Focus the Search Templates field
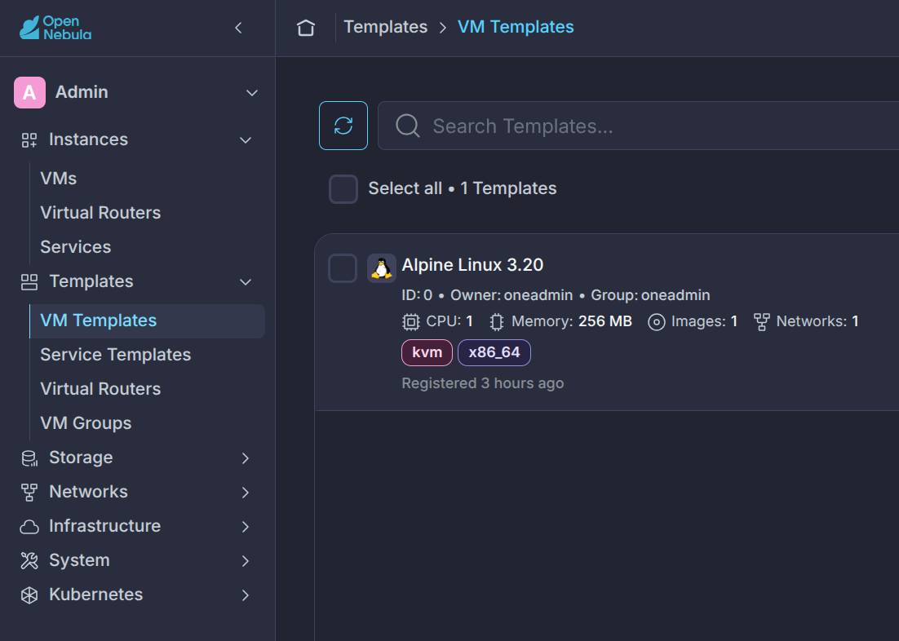Screen dimensions: 899x641 tap(638, 126)
